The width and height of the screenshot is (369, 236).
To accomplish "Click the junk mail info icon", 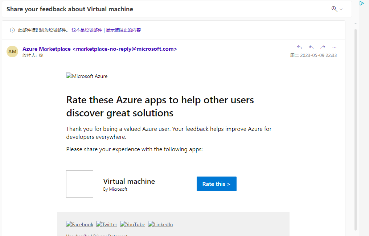I will pos(12,30).
